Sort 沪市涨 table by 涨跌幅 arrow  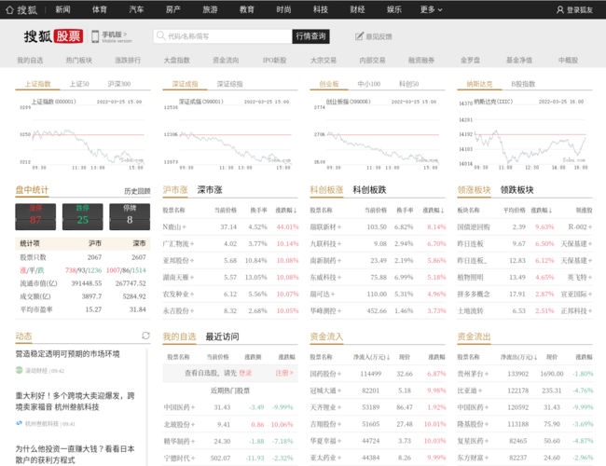tap(295, 211)
